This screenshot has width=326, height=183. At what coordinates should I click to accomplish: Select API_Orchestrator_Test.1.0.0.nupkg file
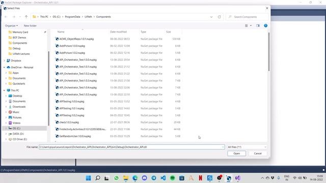(78, 60)
